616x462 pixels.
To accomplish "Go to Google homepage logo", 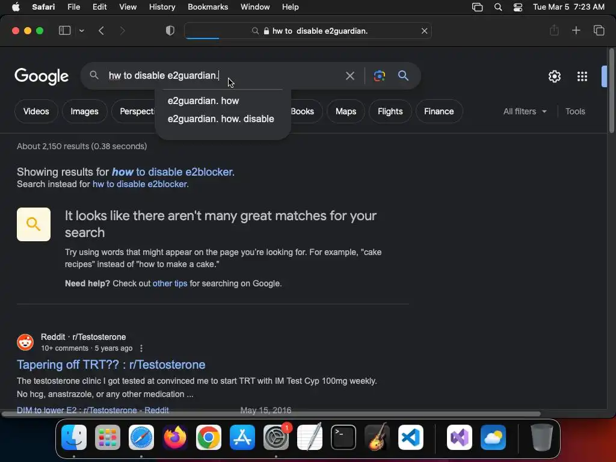I will coord(42,76).
